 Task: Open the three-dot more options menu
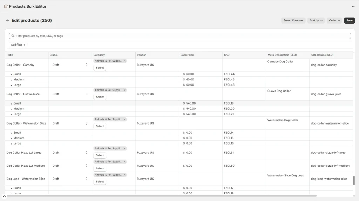click(x=354, y=6)
